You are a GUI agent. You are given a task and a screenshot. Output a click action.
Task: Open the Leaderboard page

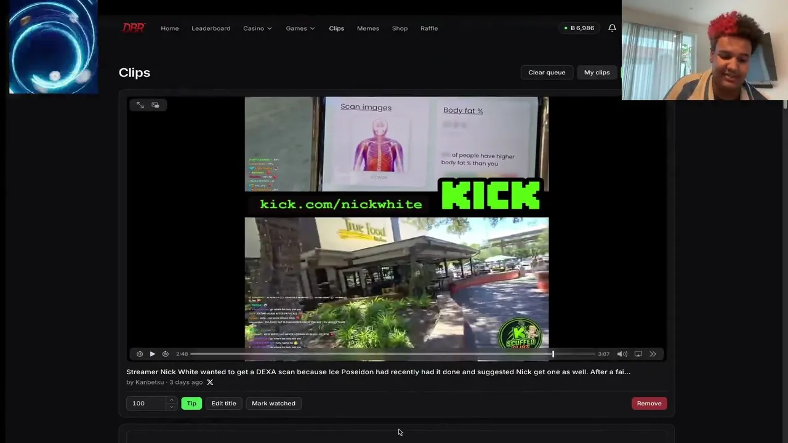211,28
